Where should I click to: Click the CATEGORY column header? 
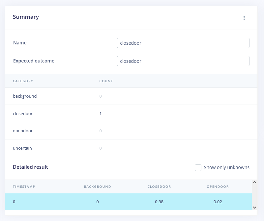click(23, 81)
